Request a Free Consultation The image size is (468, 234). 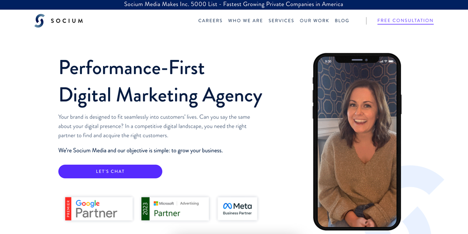click(x=405, y=21)
